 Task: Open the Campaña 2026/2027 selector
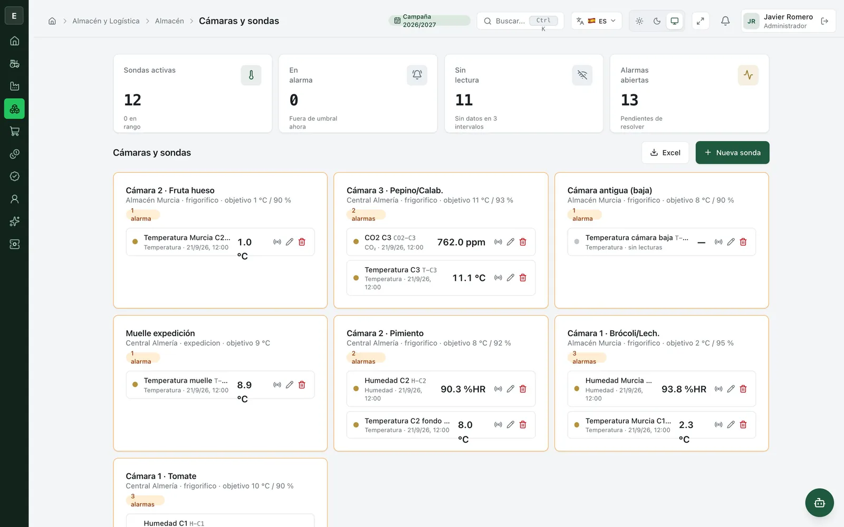[429, 21]
